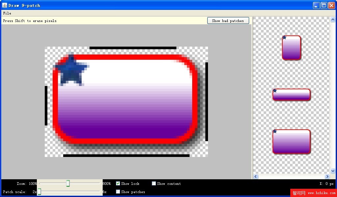
Task: Click the vertically stretched preview thumbnail
Action: click(x=292, y=48)
